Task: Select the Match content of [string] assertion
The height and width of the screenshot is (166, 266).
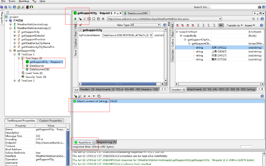Action: [x=169, y=101]
